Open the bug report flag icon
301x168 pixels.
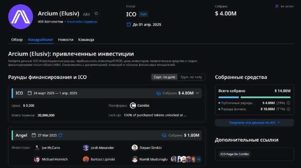click(x=277, y=6)
